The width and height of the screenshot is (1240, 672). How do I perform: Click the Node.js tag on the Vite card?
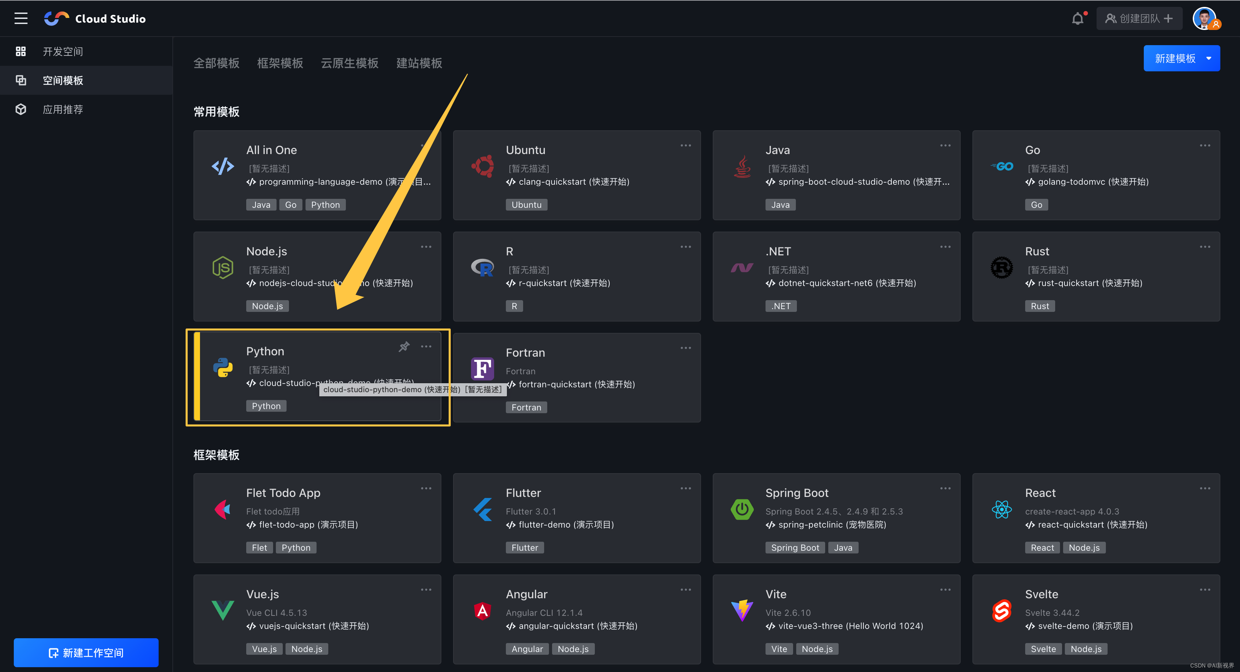817,649
